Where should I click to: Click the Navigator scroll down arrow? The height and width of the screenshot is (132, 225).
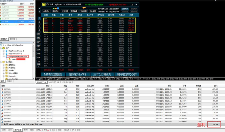pyautogui.click(x=33, y=78)
